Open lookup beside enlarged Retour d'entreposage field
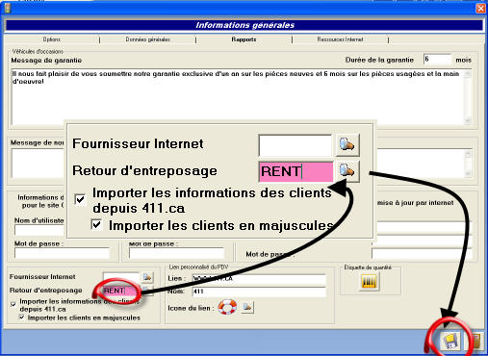The image size is (488, 356). point(347,171)
